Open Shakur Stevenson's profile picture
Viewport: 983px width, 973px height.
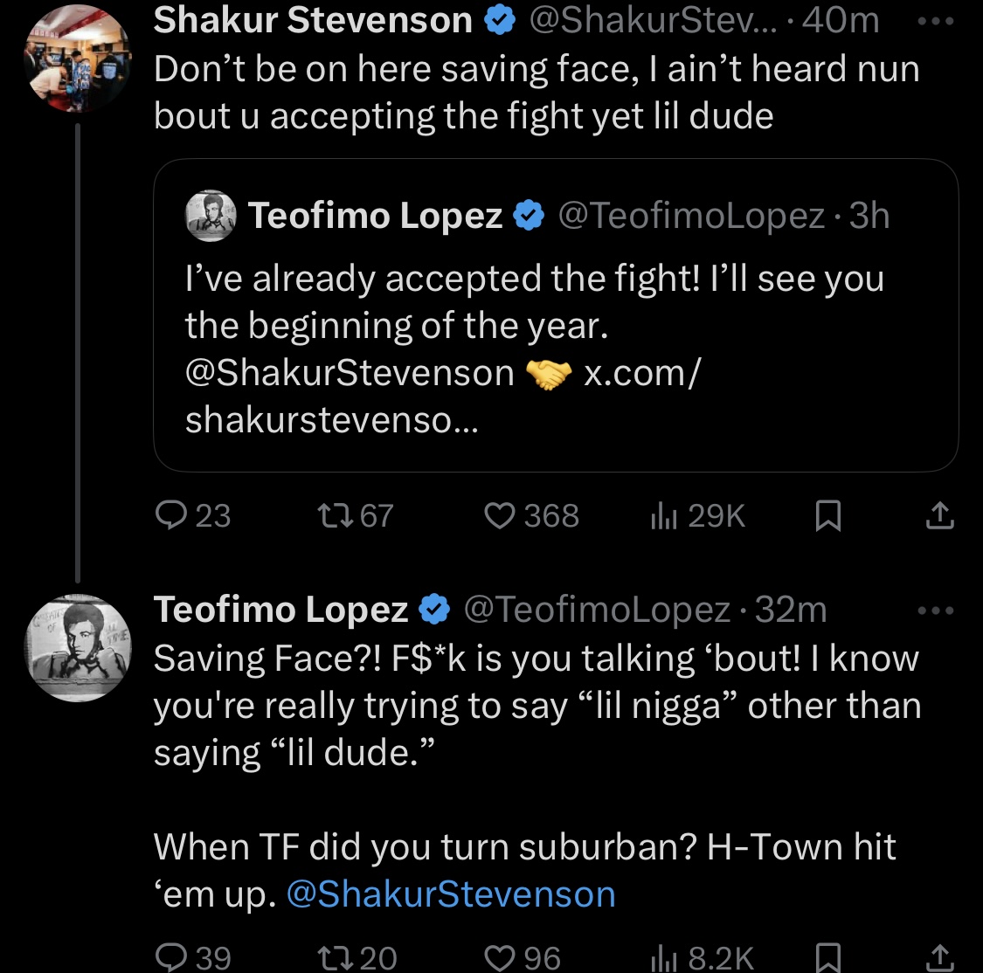pyautogui.click(x=77, y=65)
